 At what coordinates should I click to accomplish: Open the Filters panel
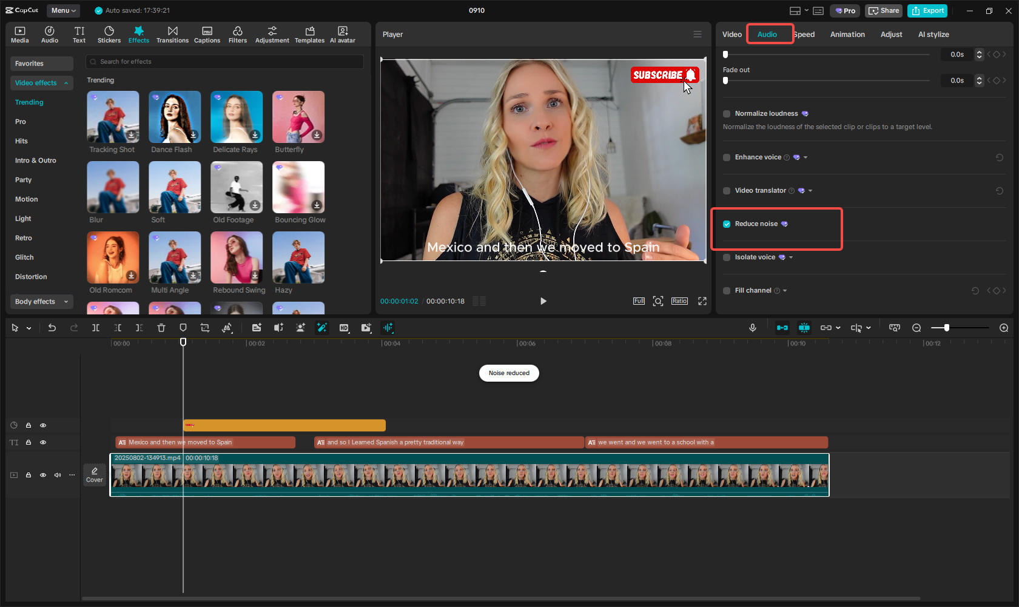238,35
